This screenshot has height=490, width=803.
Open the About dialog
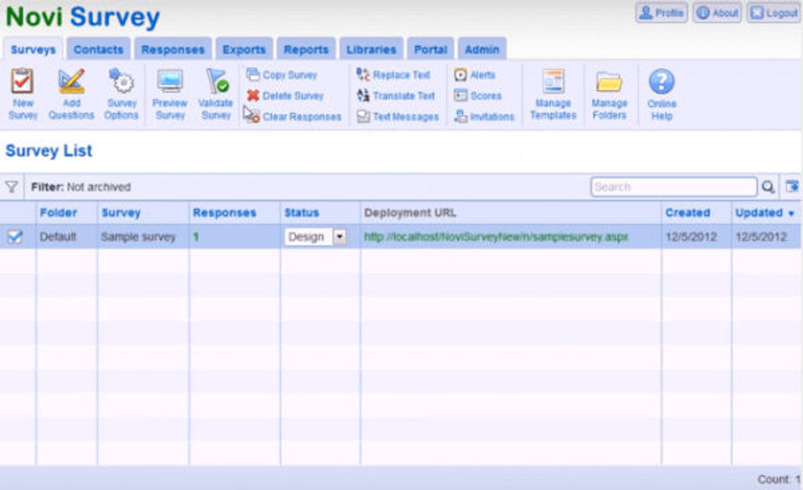tap(718, 13)
